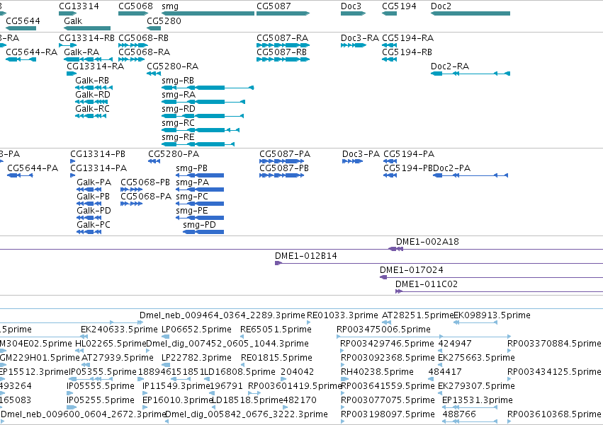Click transcript CG5068-RB label
Viewport: 603px width, 425px height.
click(143, 38)
